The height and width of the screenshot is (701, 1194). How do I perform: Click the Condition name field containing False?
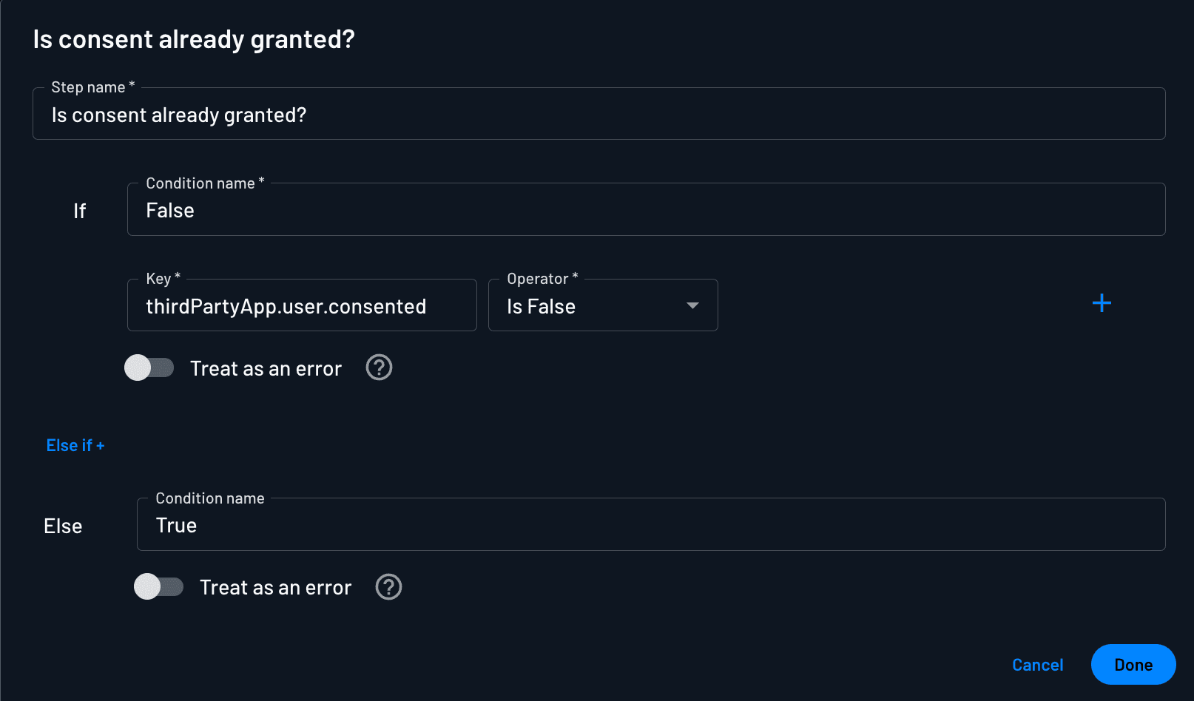(x=645, y=209)
